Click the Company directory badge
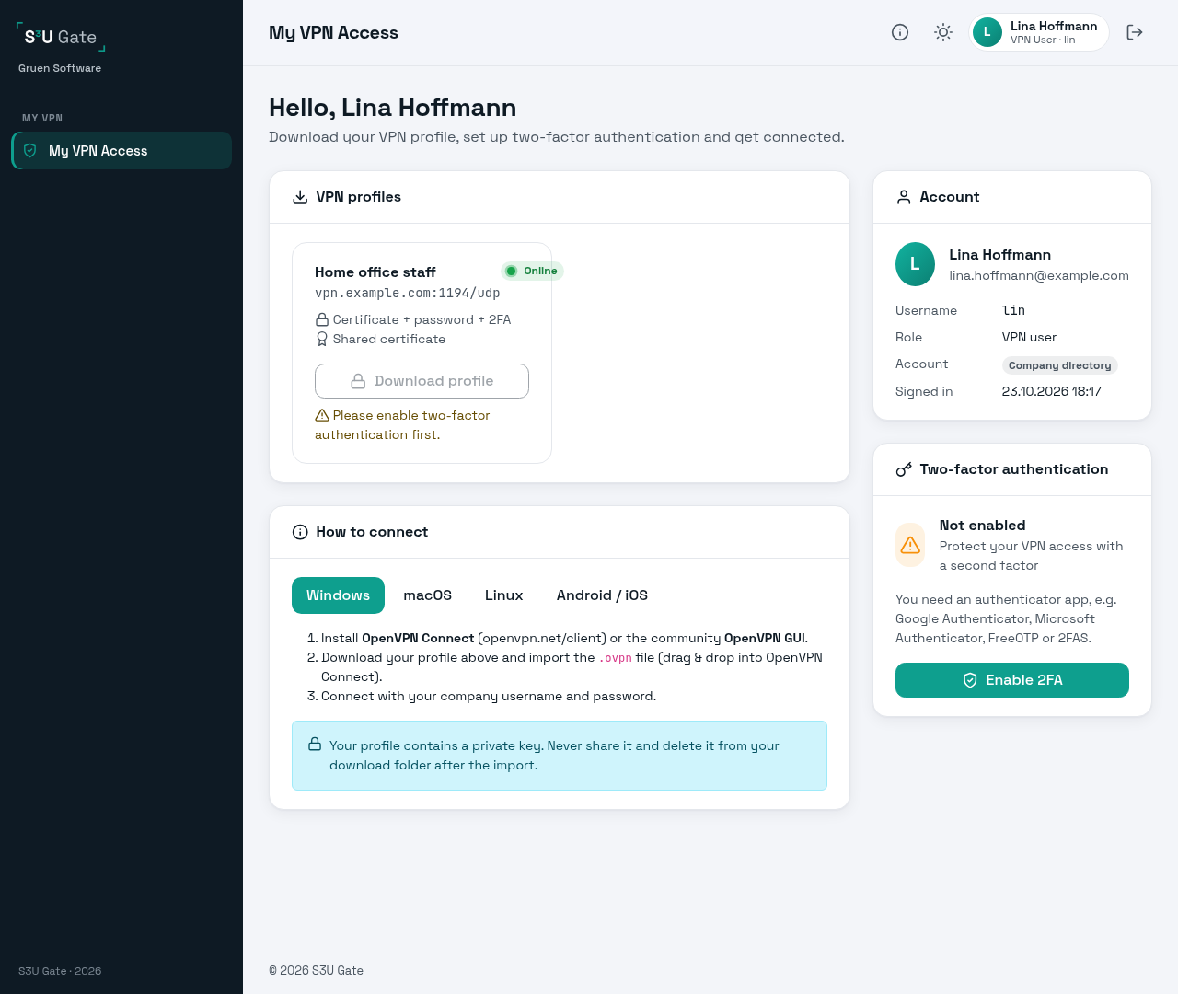This screenshot has height=994, width=1178. [x=1059, y=365]
